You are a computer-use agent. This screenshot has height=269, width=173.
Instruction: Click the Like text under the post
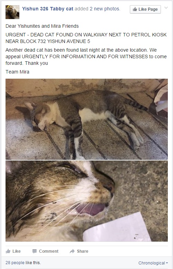coord(17,251)
